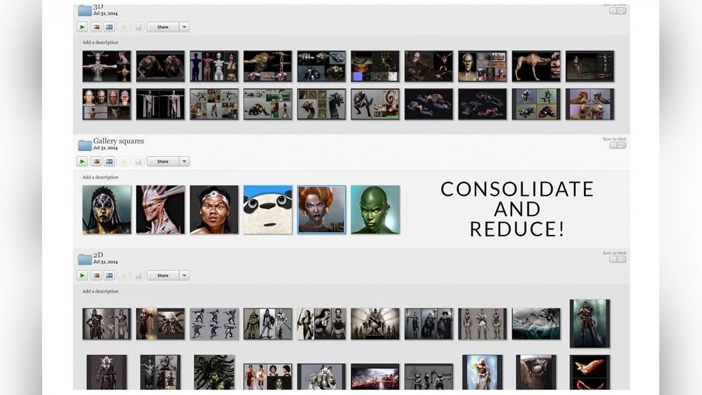Click Share button for Gallery squares
The image size is (702, 395).
tap(163, 162)
